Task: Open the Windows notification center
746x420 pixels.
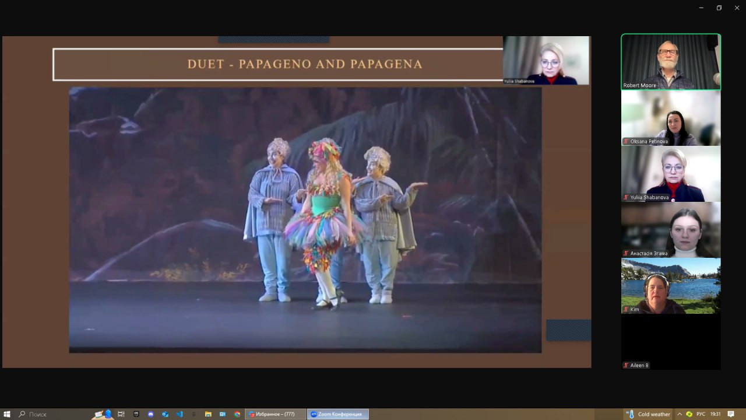Action: [x=731, y=414]
